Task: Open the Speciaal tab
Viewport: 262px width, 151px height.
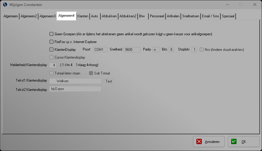Action: (228, 16)
